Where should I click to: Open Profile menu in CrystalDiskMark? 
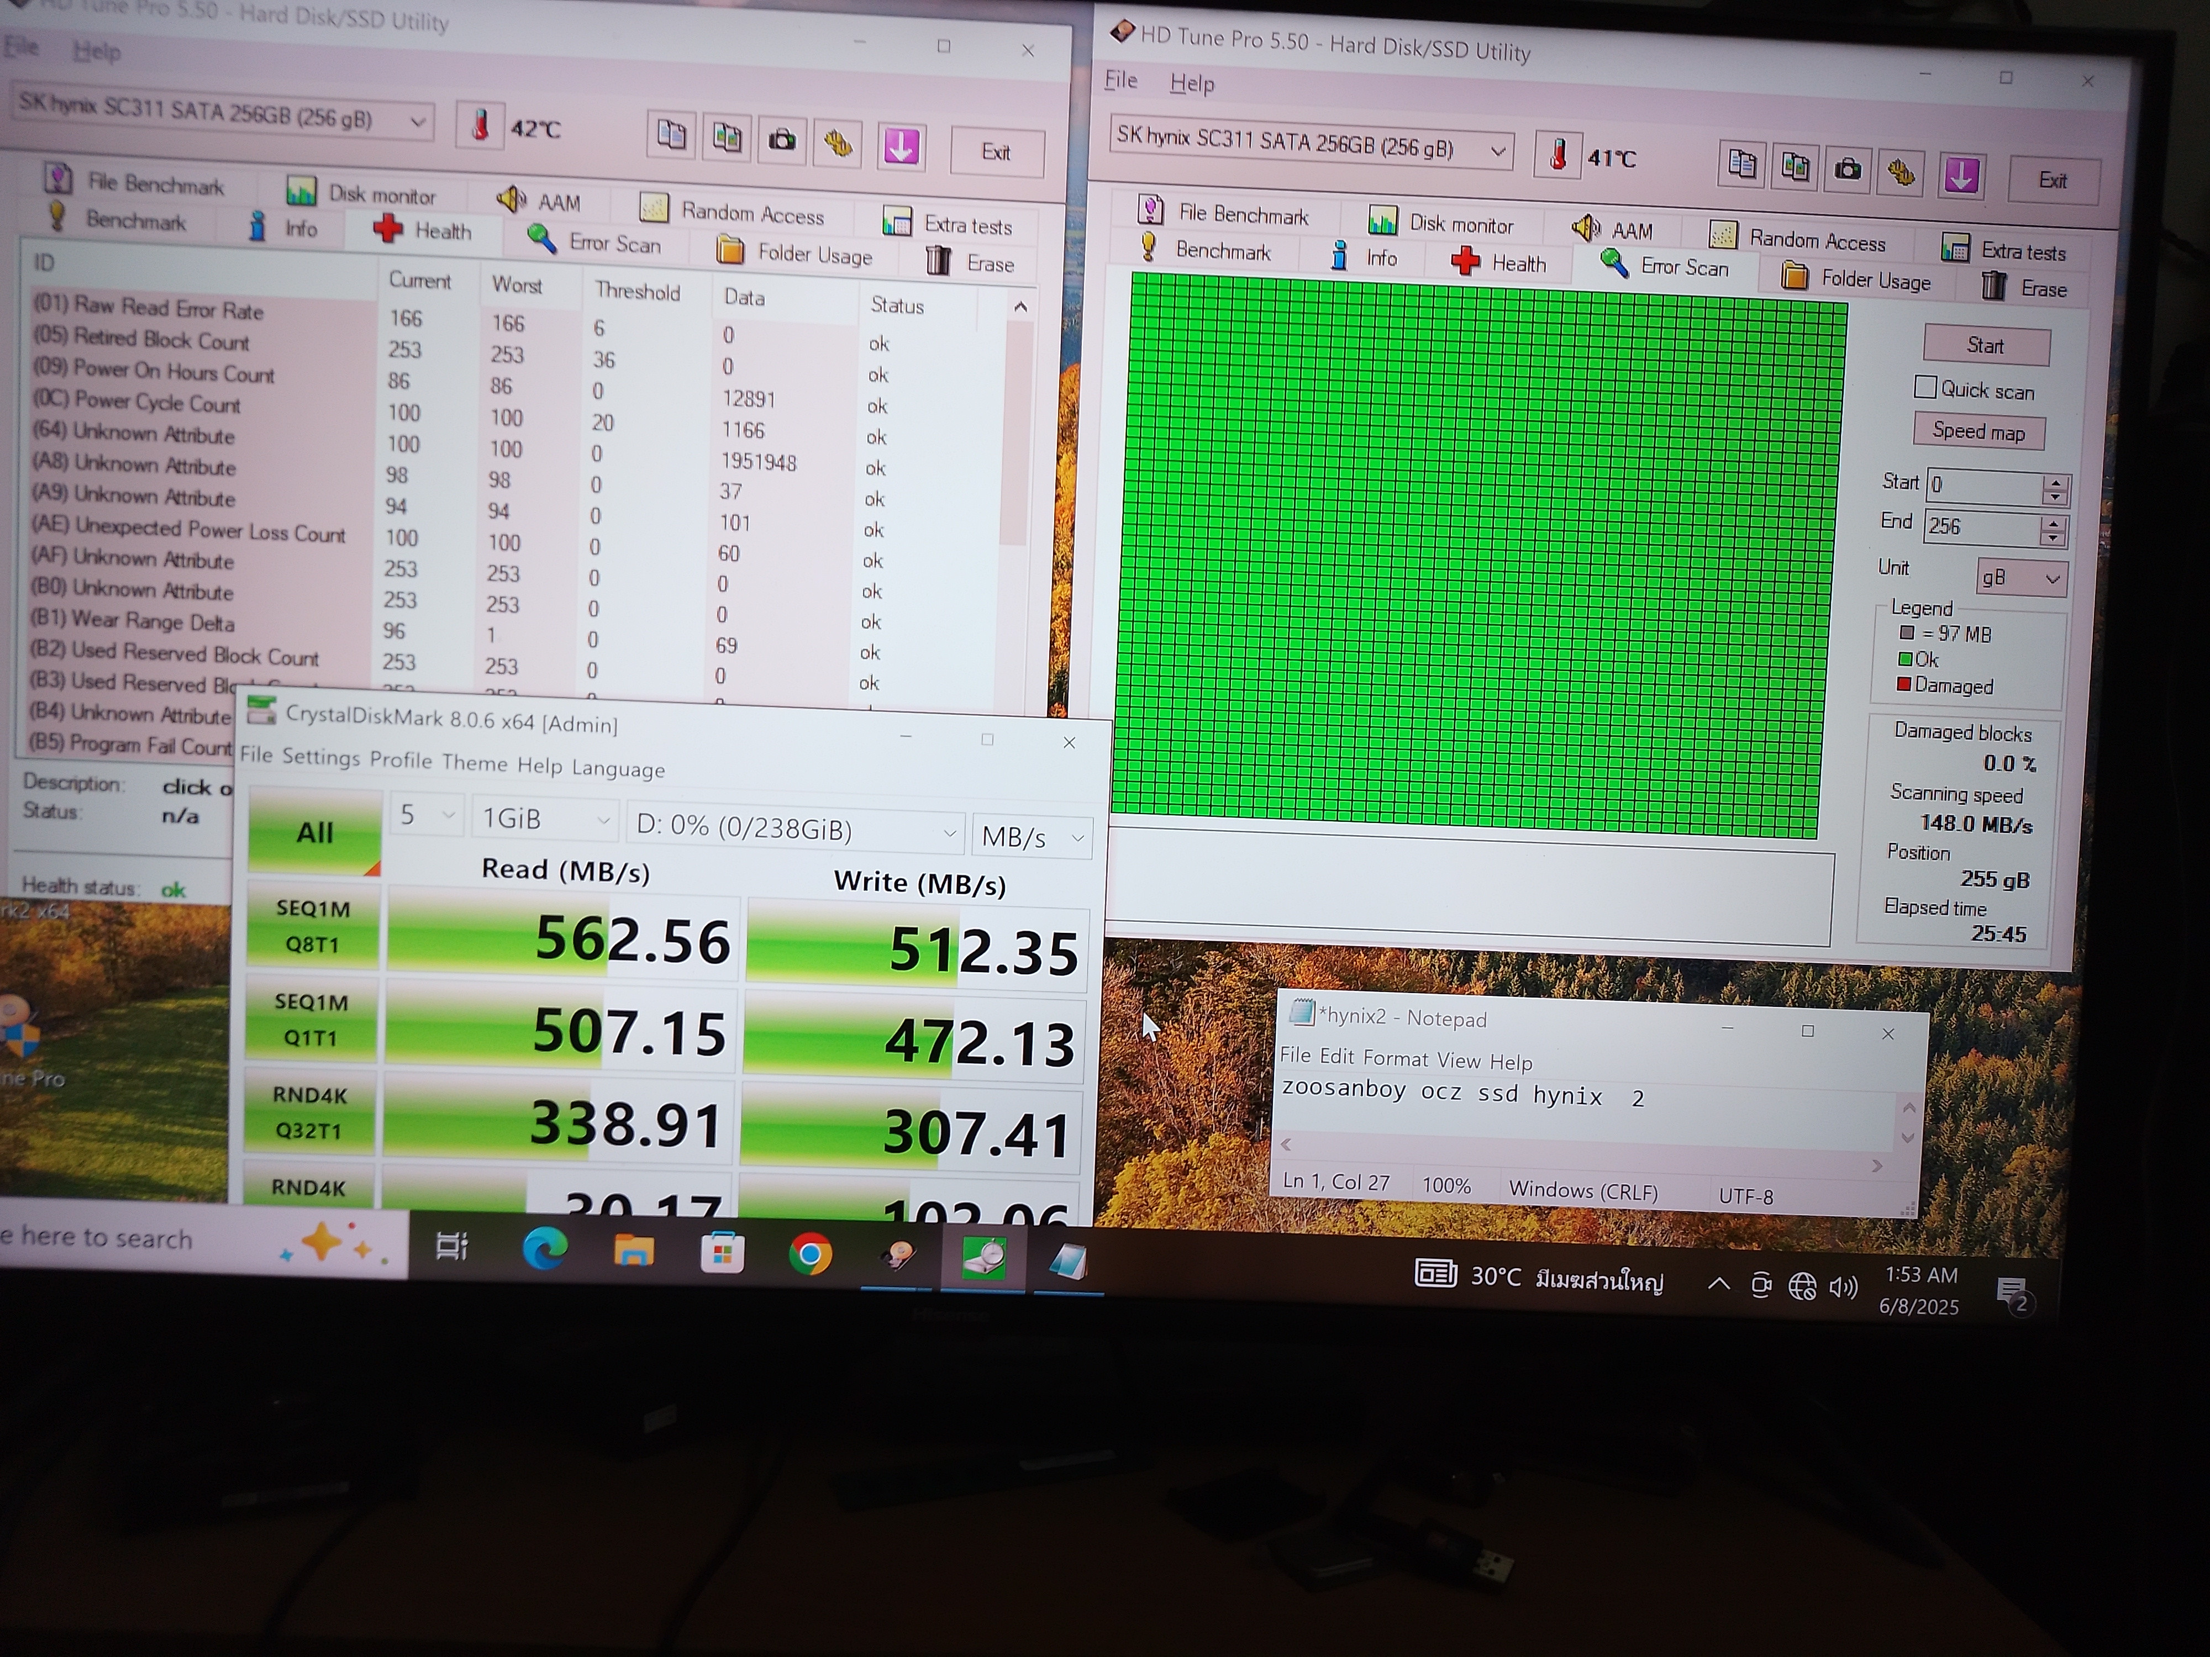[401, 760]
